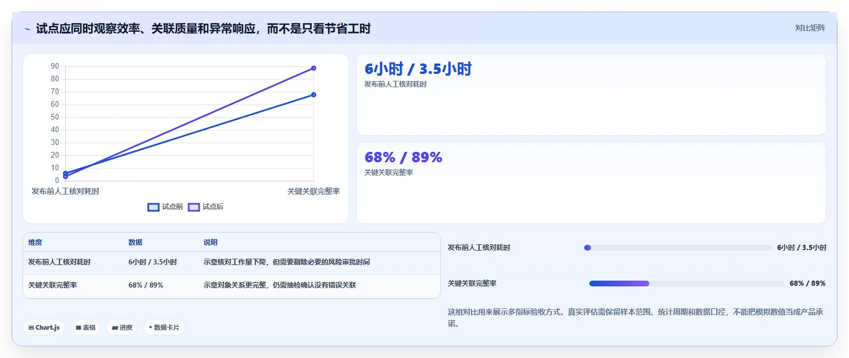849x358 pixels.
Task: Click the description starting 示意核对工作量下降
Action: pyautogui.click(x=287, y=262)
